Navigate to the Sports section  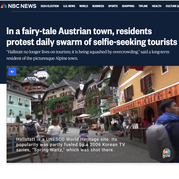pyautogui.click(x=113, y=6)
